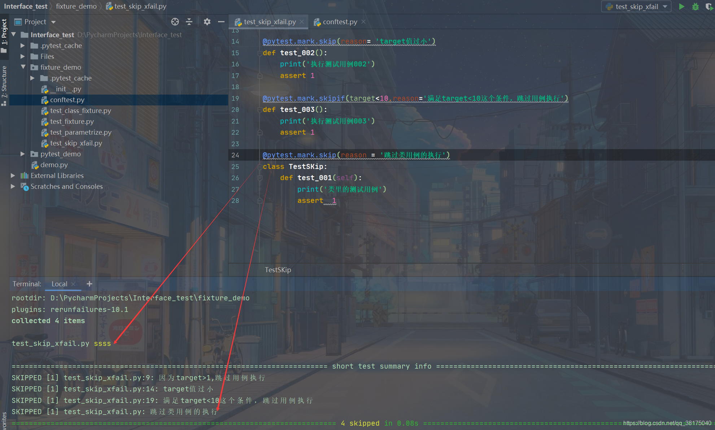This screenshot has width=715, height=430.
Task: Open test_class_fixture.py file
Action: click(x=80, y=110)
